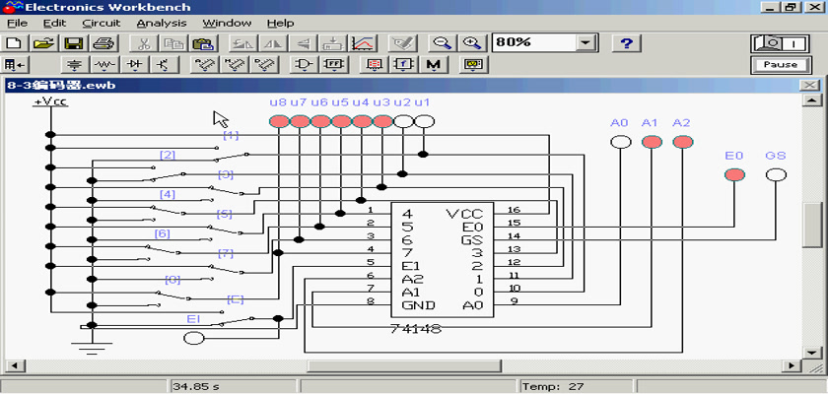Viewport: 828px width, 394px height.
Task: Open the Window menu
Action: [x=227, y=24]
